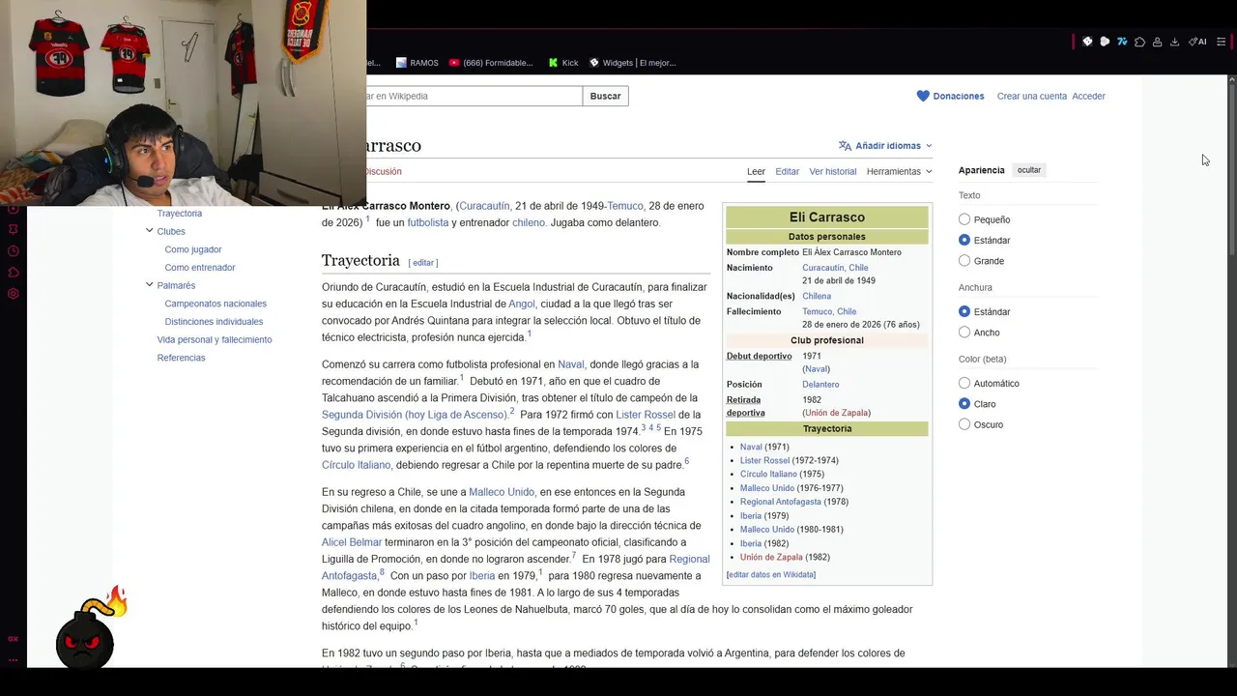Image resolution: width=1237 pixels, height=696 pixels.
Task: Open the Curacautín link in the article's first sentence
Action: tap(484, 206)
